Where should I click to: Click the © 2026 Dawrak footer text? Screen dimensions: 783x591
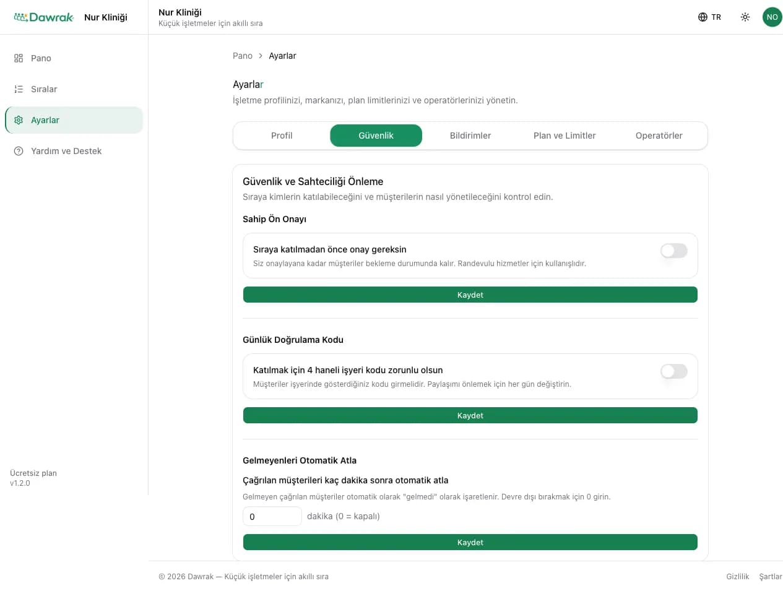[x=243, y=576]
